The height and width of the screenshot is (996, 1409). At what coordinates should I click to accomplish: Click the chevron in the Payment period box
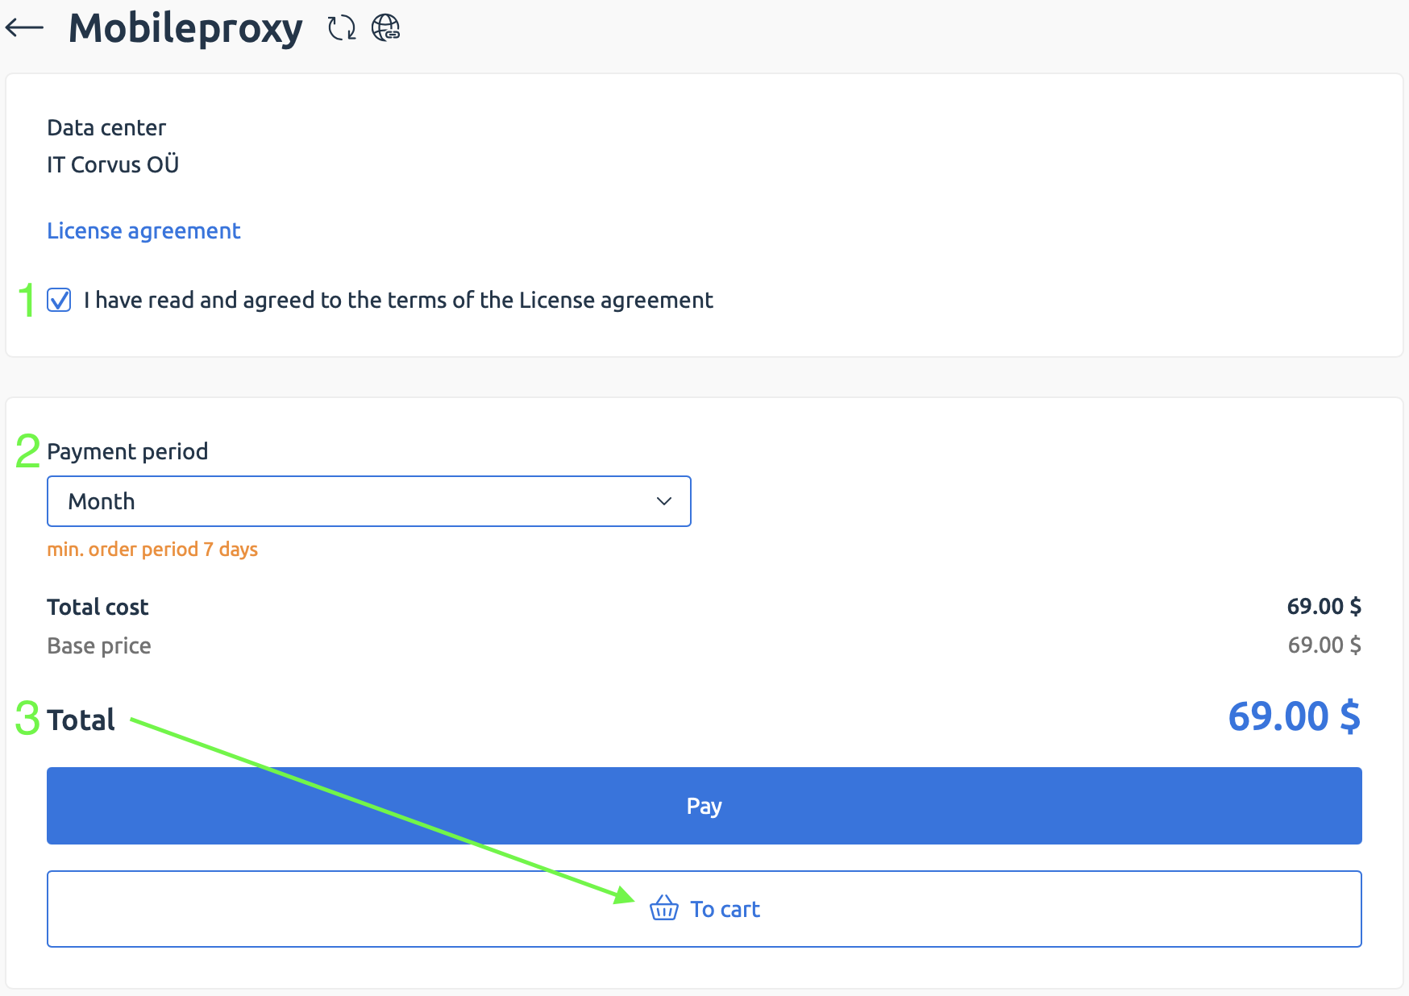point(664,501)
